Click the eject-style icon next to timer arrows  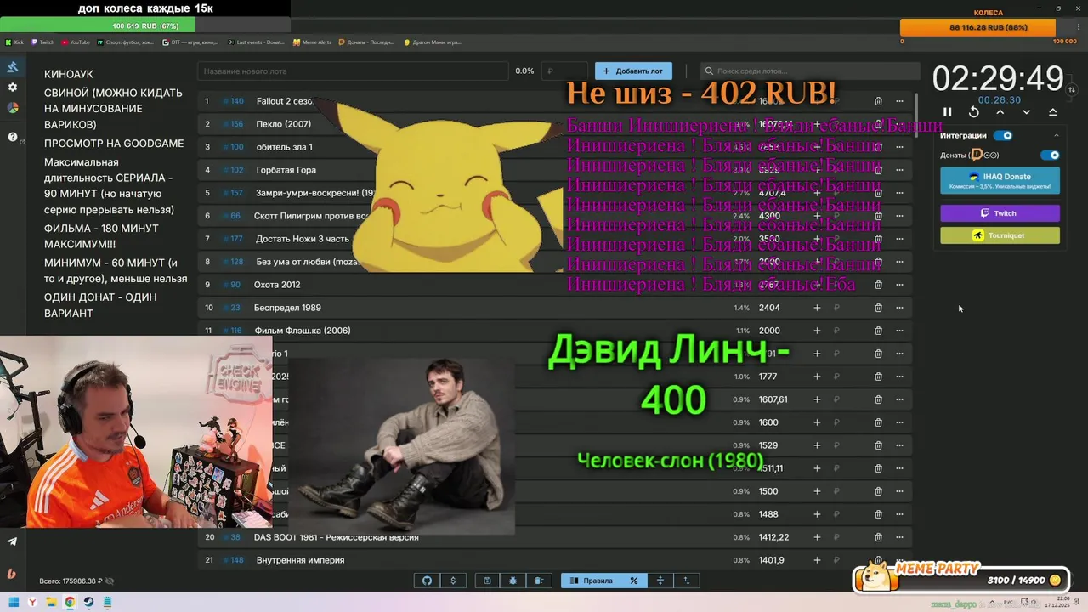(1052, 112)
